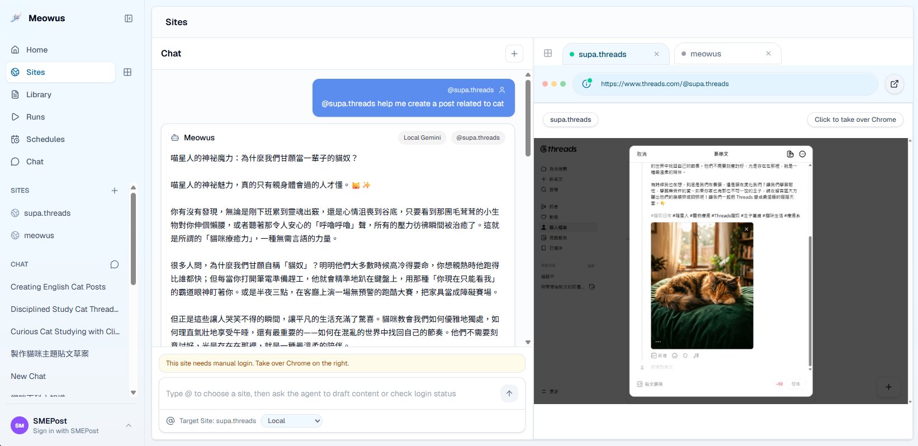Click the Local Gemini badge
This screenshot has width=918, height=446.
[x=422, y=137]
